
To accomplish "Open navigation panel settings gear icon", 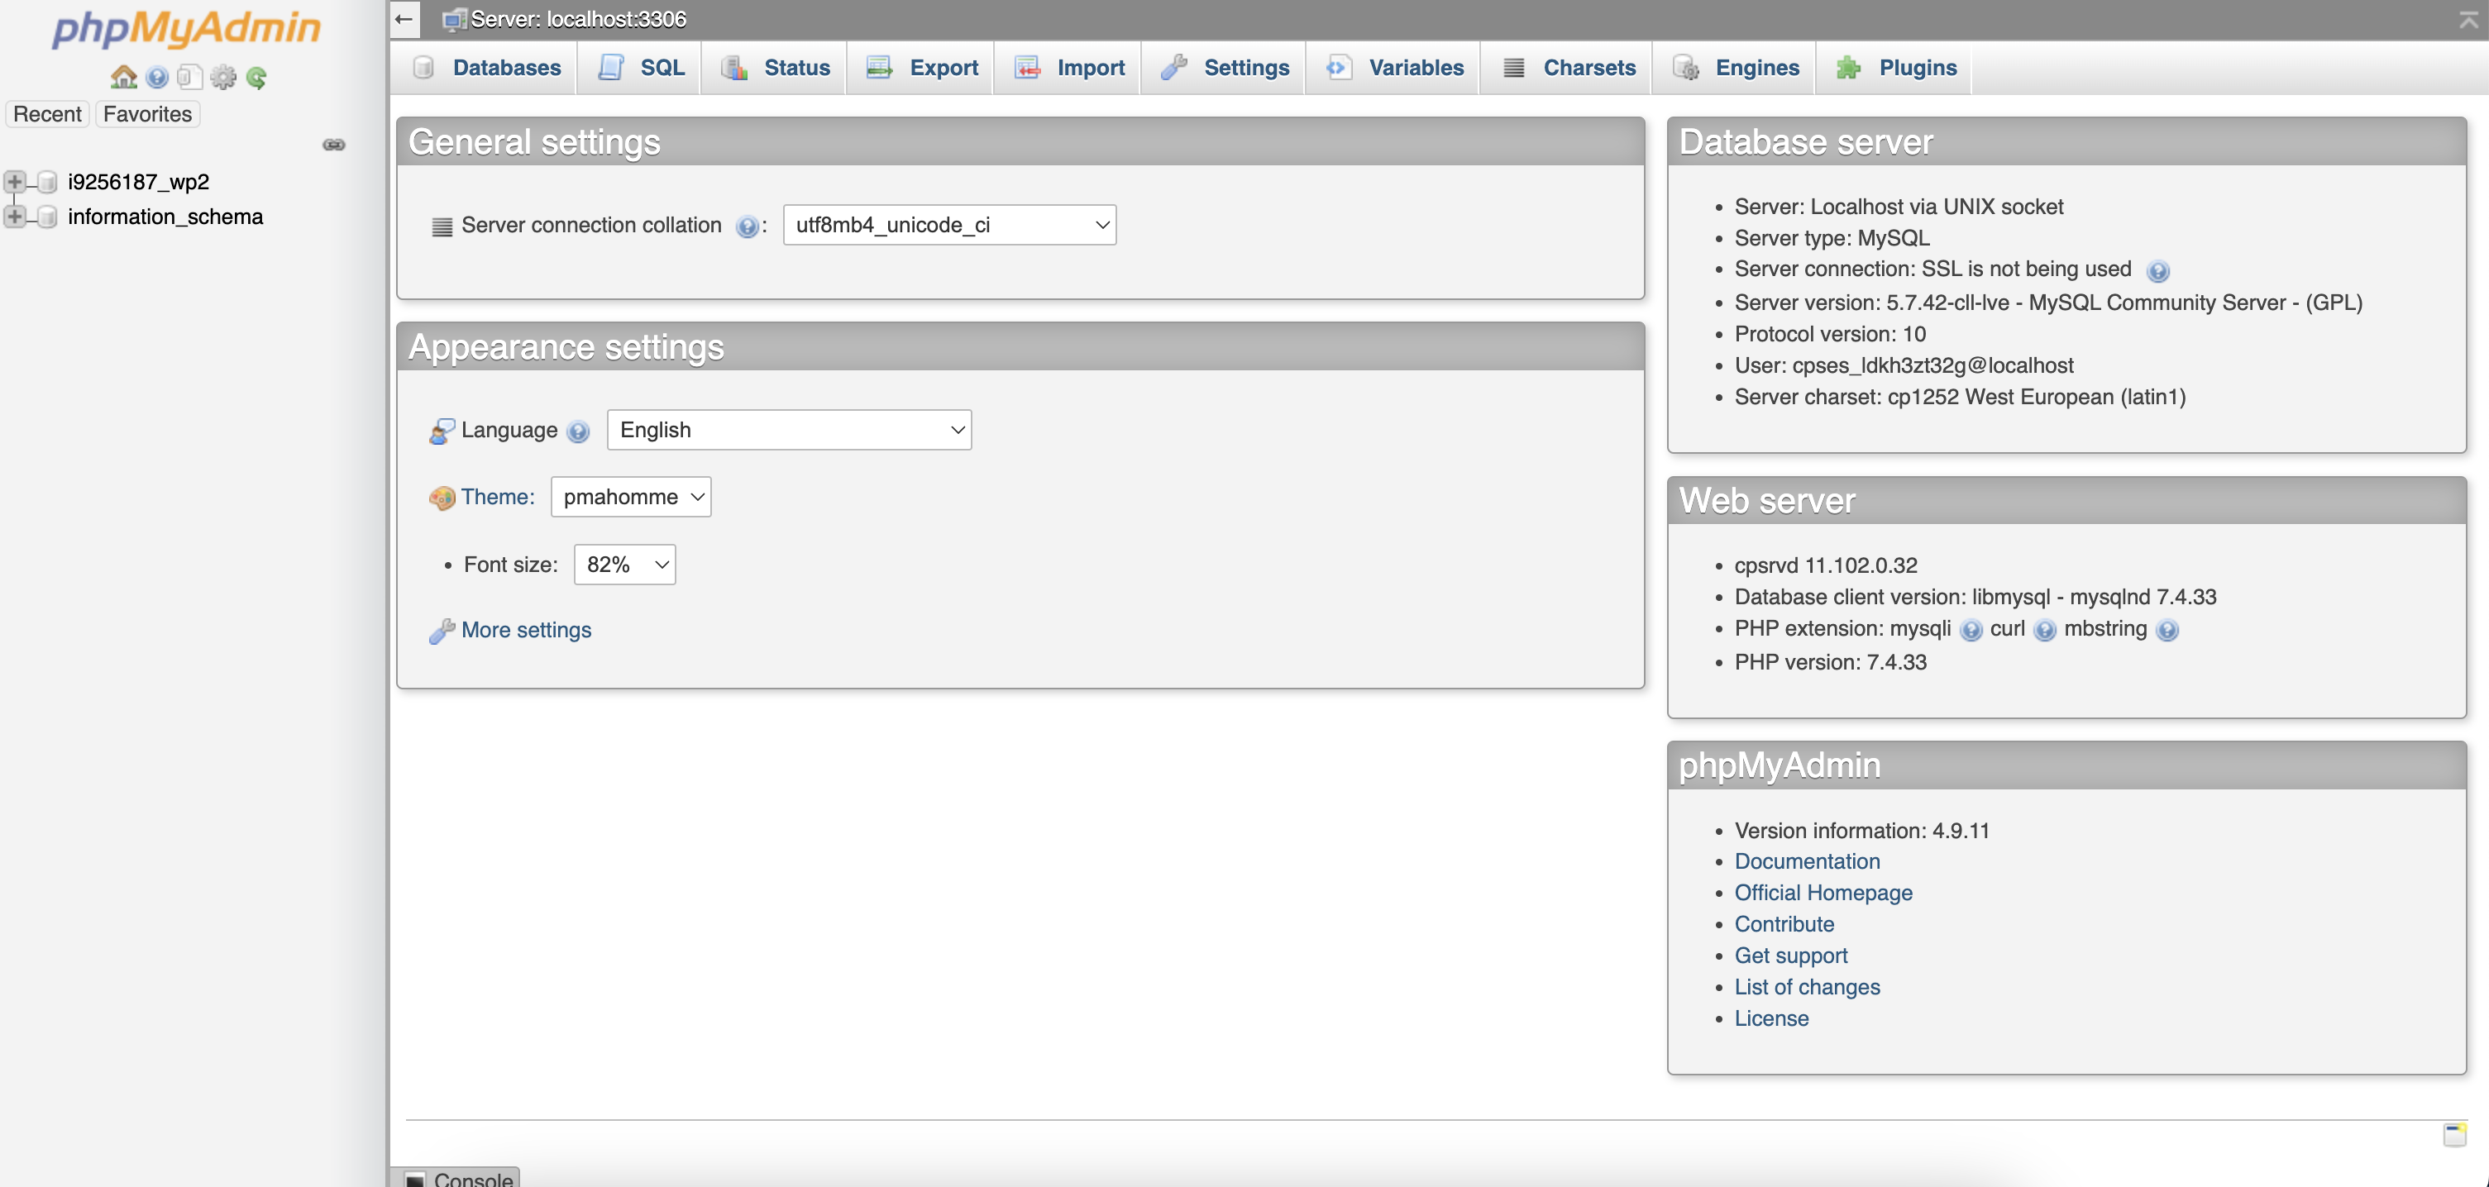I will point(223,76).
